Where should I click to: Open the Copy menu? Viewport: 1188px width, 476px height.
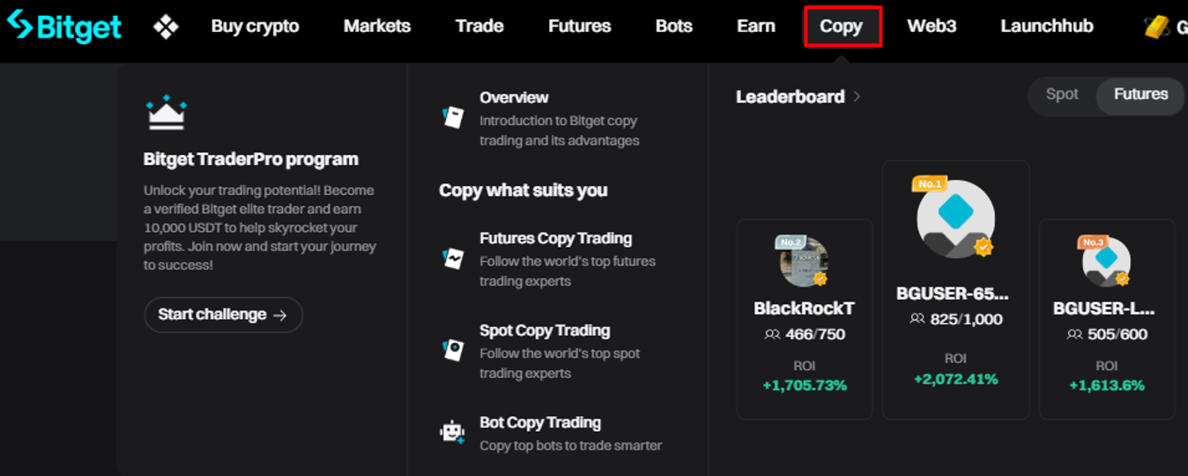click(842, 26)
